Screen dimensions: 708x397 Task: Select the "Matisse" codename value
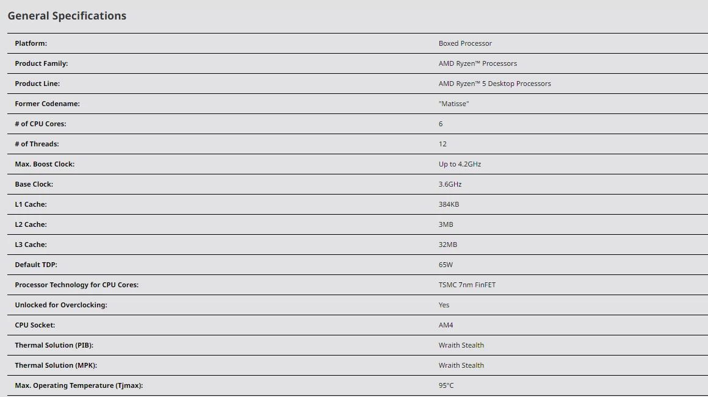453,104
